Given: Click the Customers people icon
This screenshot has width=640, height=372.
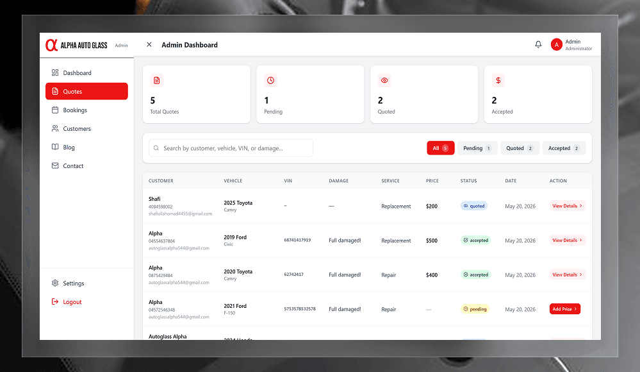Looking at the screenshot, I should (x=55, y=128).
